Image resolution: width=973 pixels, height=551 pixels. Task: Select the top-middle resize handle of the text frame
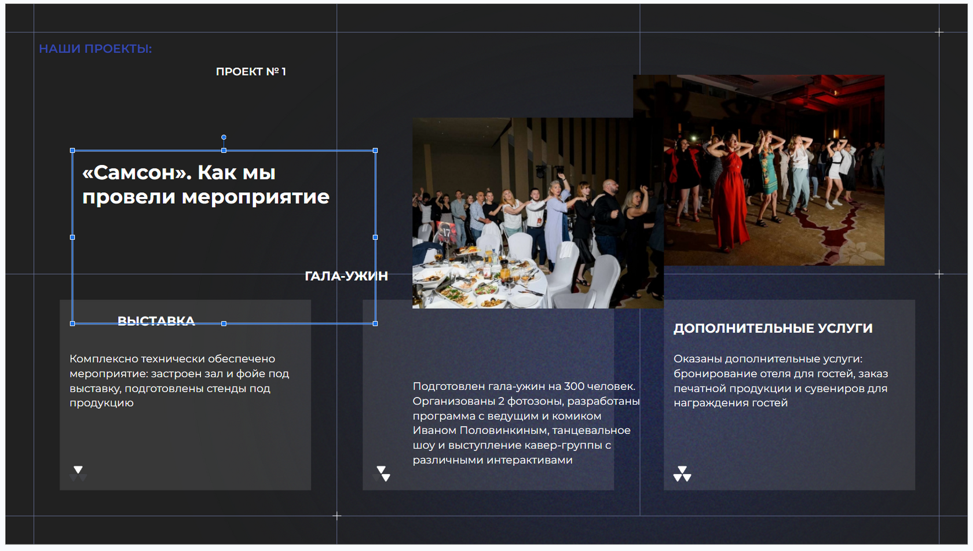(223, 149)
